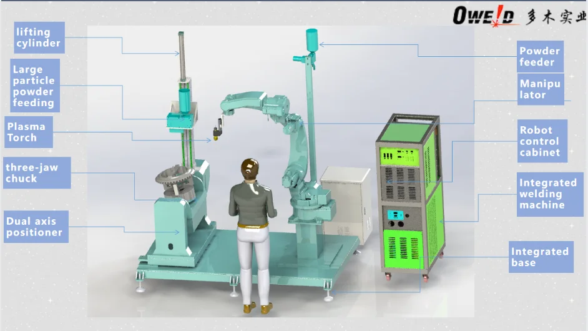This screenshot has width=588, height=331.
Task: Click the 'Plasma Torch' label
Action: coord(29,132)
